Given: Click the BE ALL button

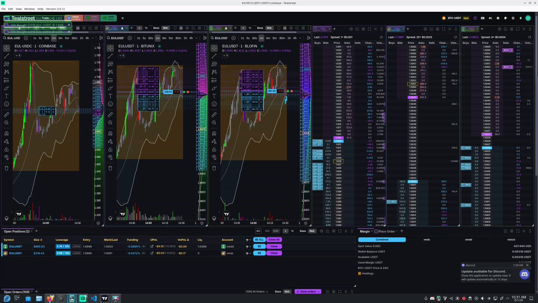Looking at the screenshot, I should (x=259, y=240).
